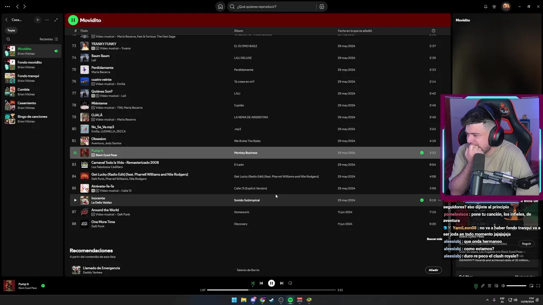Open Windows Start menu in taskbar
The image size is (543, 305).
pyautogui.click(x=234, y=300)
